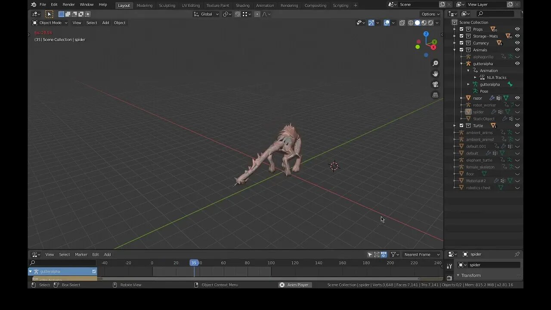Switch to the UV Editing workspace tab
The image size is (551, 310).
pyautogui.click(x=191, y=6)
